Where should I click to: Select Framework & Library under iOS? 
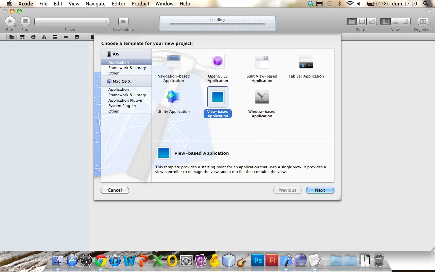(x=127, y=67)
